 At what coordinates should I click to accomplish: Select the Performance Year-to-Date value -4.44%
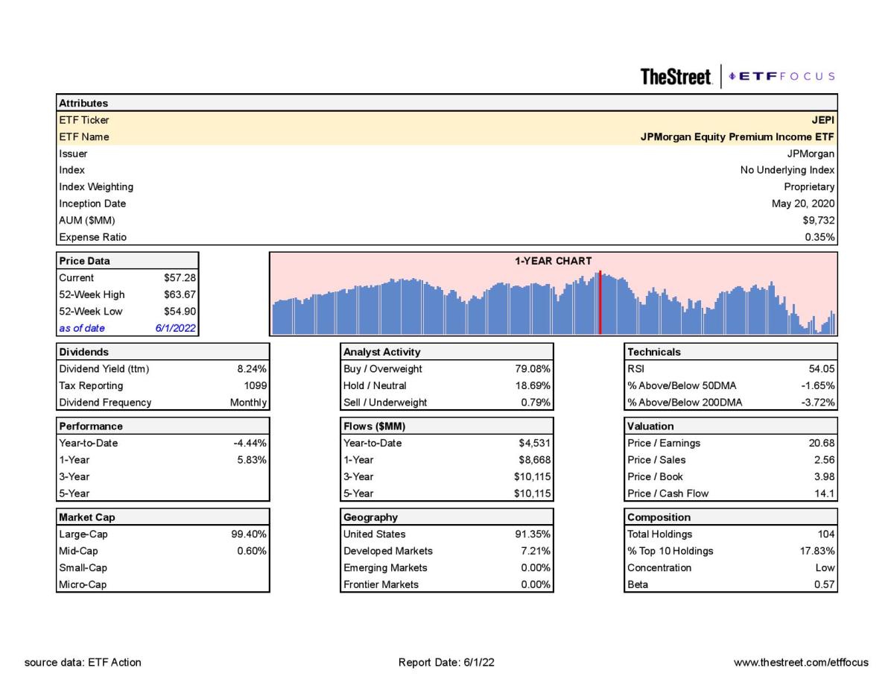click(x=250, y=443)
